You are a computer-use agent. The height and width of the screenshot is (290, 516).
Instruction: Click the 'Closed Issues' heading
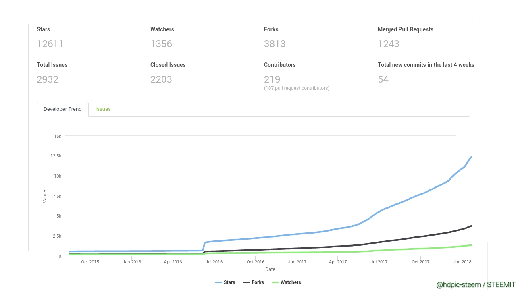(168, 65)
